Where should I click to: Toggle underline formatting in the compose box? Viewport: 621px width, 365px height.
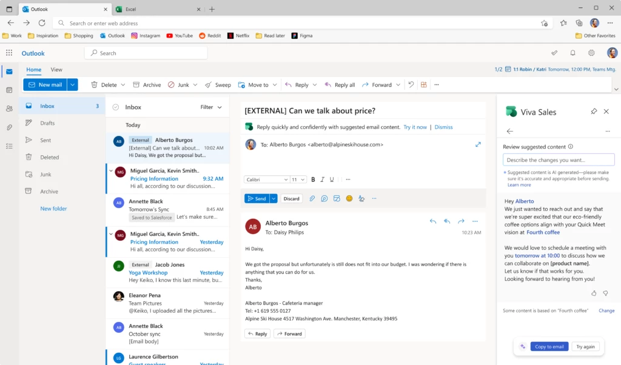point(332,179)
